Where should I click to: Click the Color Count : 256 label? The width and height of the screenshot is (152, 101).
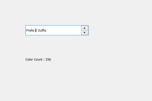pyautogui.click(x=38, y=59)
